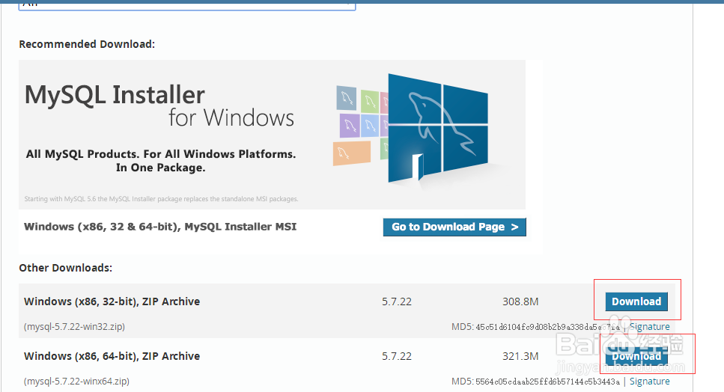
Task: Select filename "(mysql-5.7.22-winx64.zip)"
Action: (x=76, y=382)
